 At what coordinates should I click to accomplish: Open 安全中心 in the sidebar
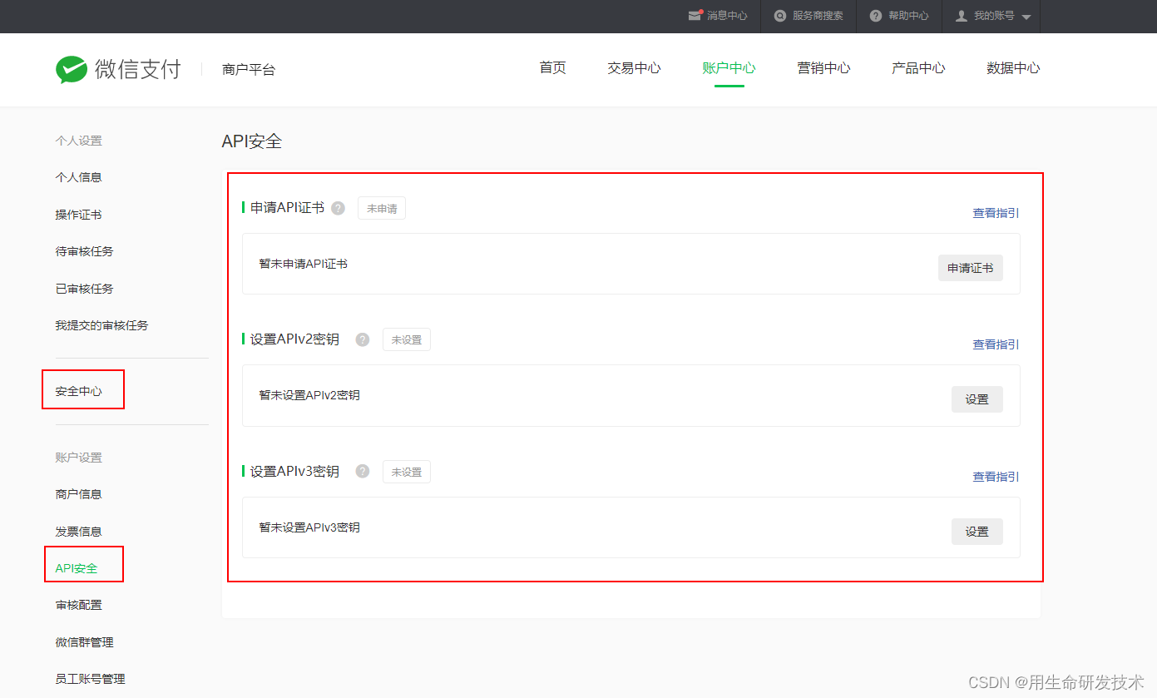click(x=78, y=391)
